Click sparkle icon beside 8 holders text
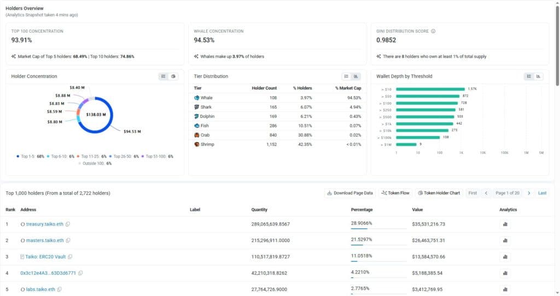The image size is (560, 296). (378, 56)
